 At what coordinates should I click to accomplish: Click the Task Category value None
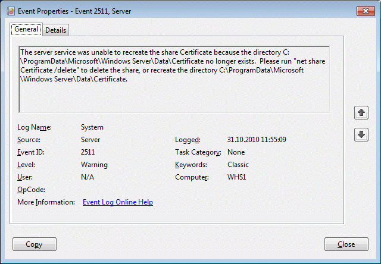point(236,152)
